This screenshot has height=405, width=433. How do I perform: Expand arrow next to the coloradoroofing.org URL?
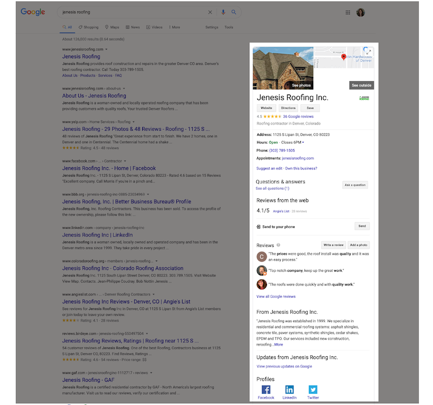[x=156, y=261]
